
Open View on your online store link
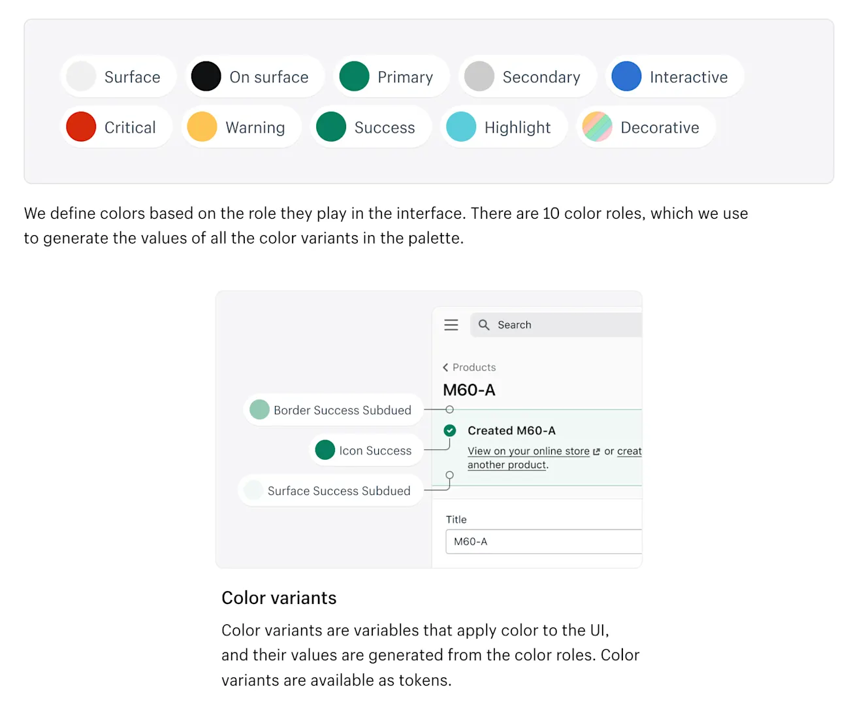[528, 451]
